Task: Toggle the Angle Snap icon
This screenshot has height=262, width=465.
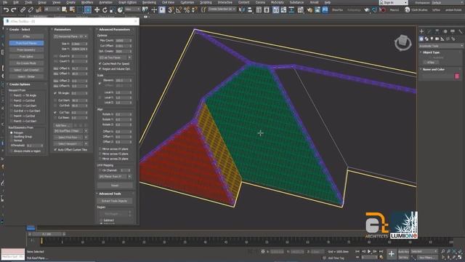Action: [x=179, y=9]
